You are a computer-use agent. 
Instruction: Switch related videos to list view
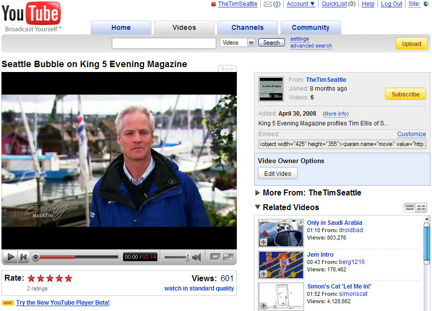click(x=409, y=208)
